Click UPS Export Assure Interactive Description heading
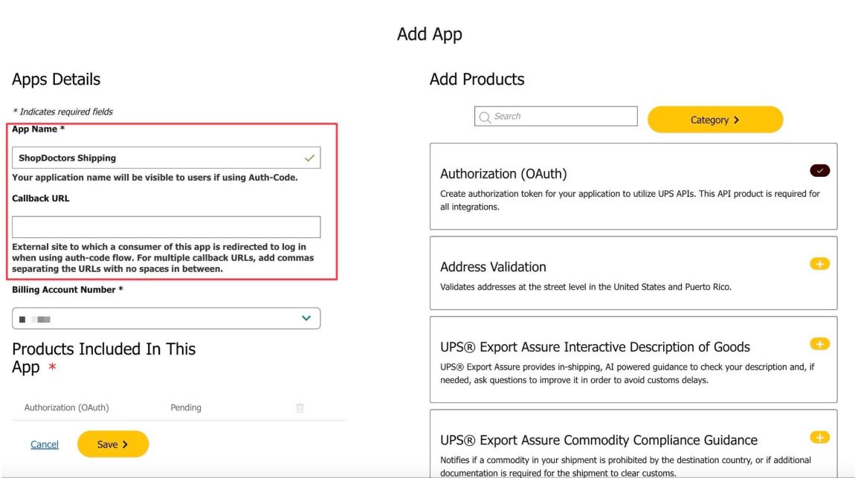The image size is (858, 478). click(595, 347)
